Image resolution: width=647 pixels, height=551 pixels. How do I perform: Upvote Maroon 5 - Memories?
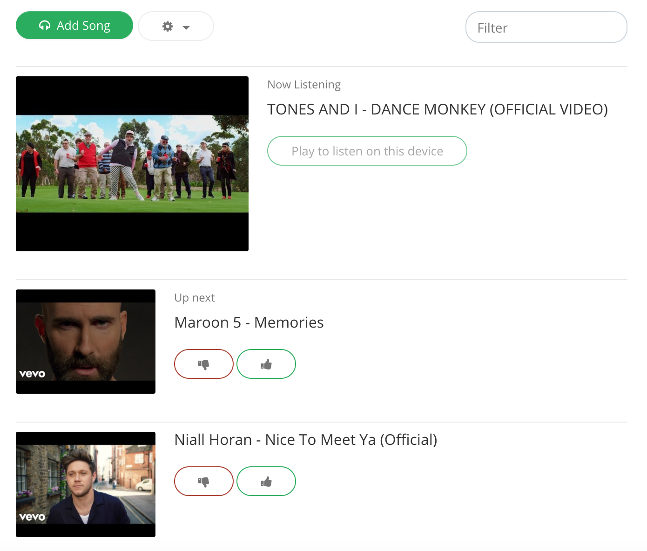266,364
